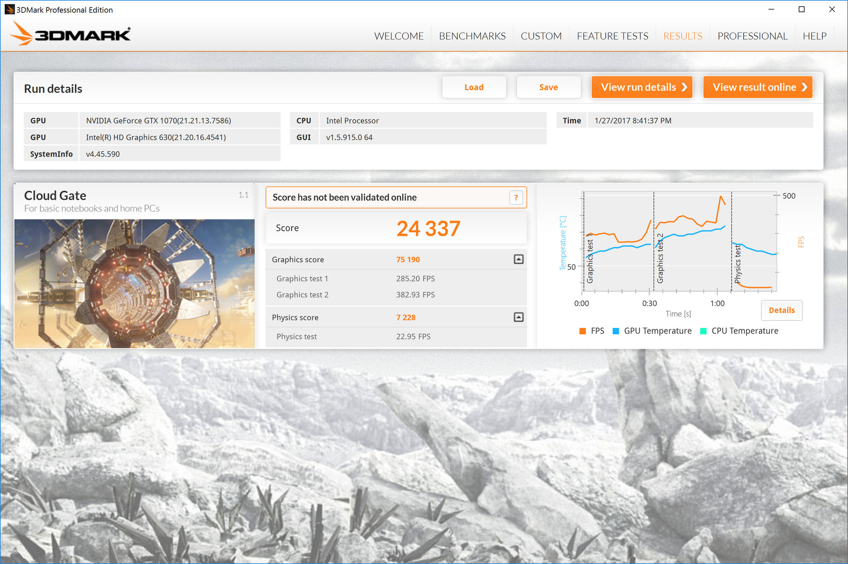Image resolution: width=848 pixels, height=564 pixels.
Task: Click the CPU Temperature green legend swatch
Action: click(x=703, y=331)
